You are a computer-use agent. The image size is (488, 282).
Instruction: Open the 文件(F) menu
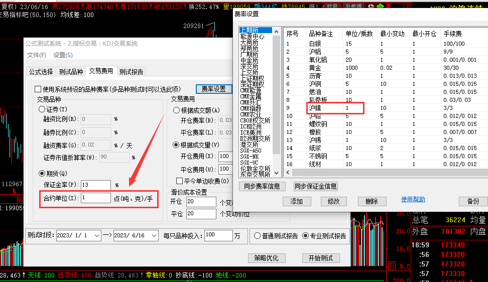[37, 55]
